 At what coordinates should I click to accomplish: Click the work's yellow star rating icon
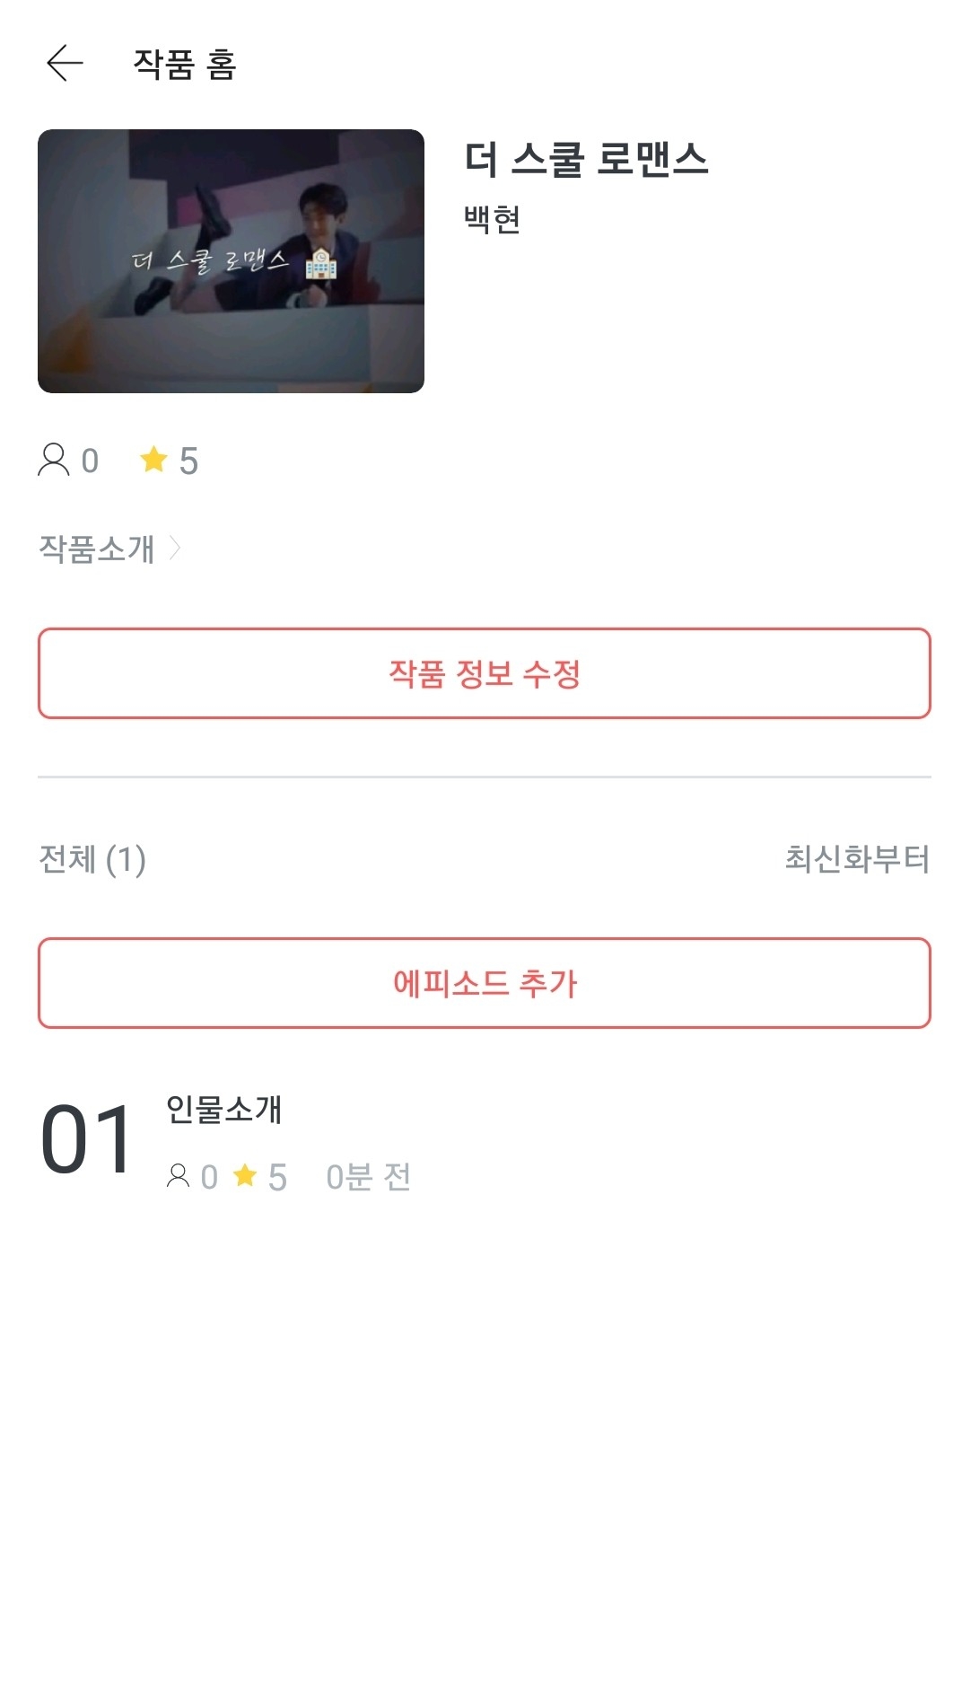[x=154, y=460]
